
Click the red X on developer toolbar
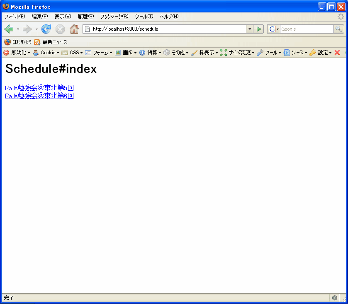(x=337, y=53)
